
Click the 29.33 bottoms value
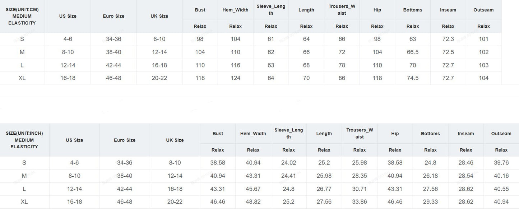(x=430, y=202)
